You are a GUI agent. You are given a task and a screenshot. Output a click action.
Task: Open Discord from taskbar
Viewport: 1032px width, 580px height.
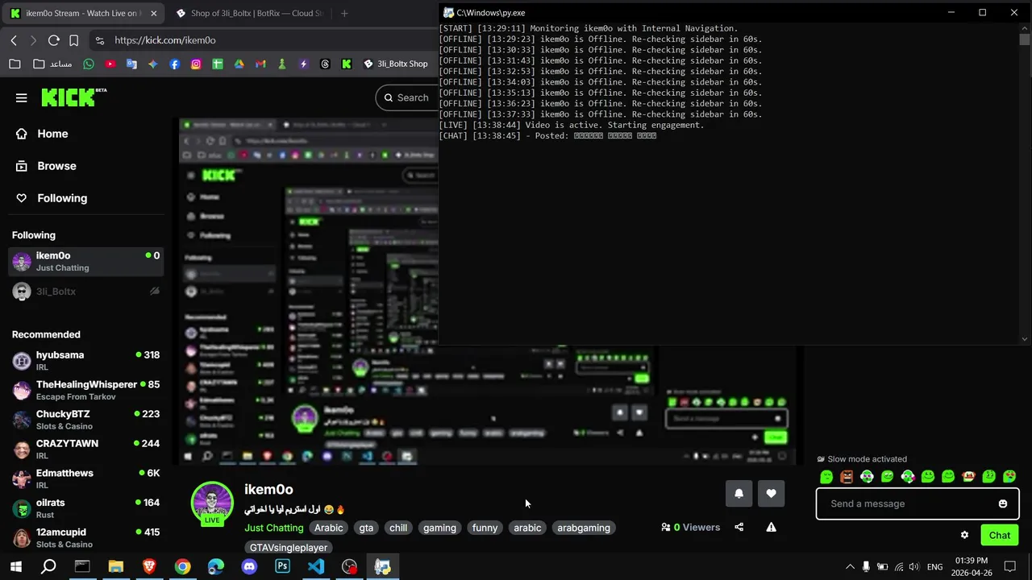(x=249, y=567)
